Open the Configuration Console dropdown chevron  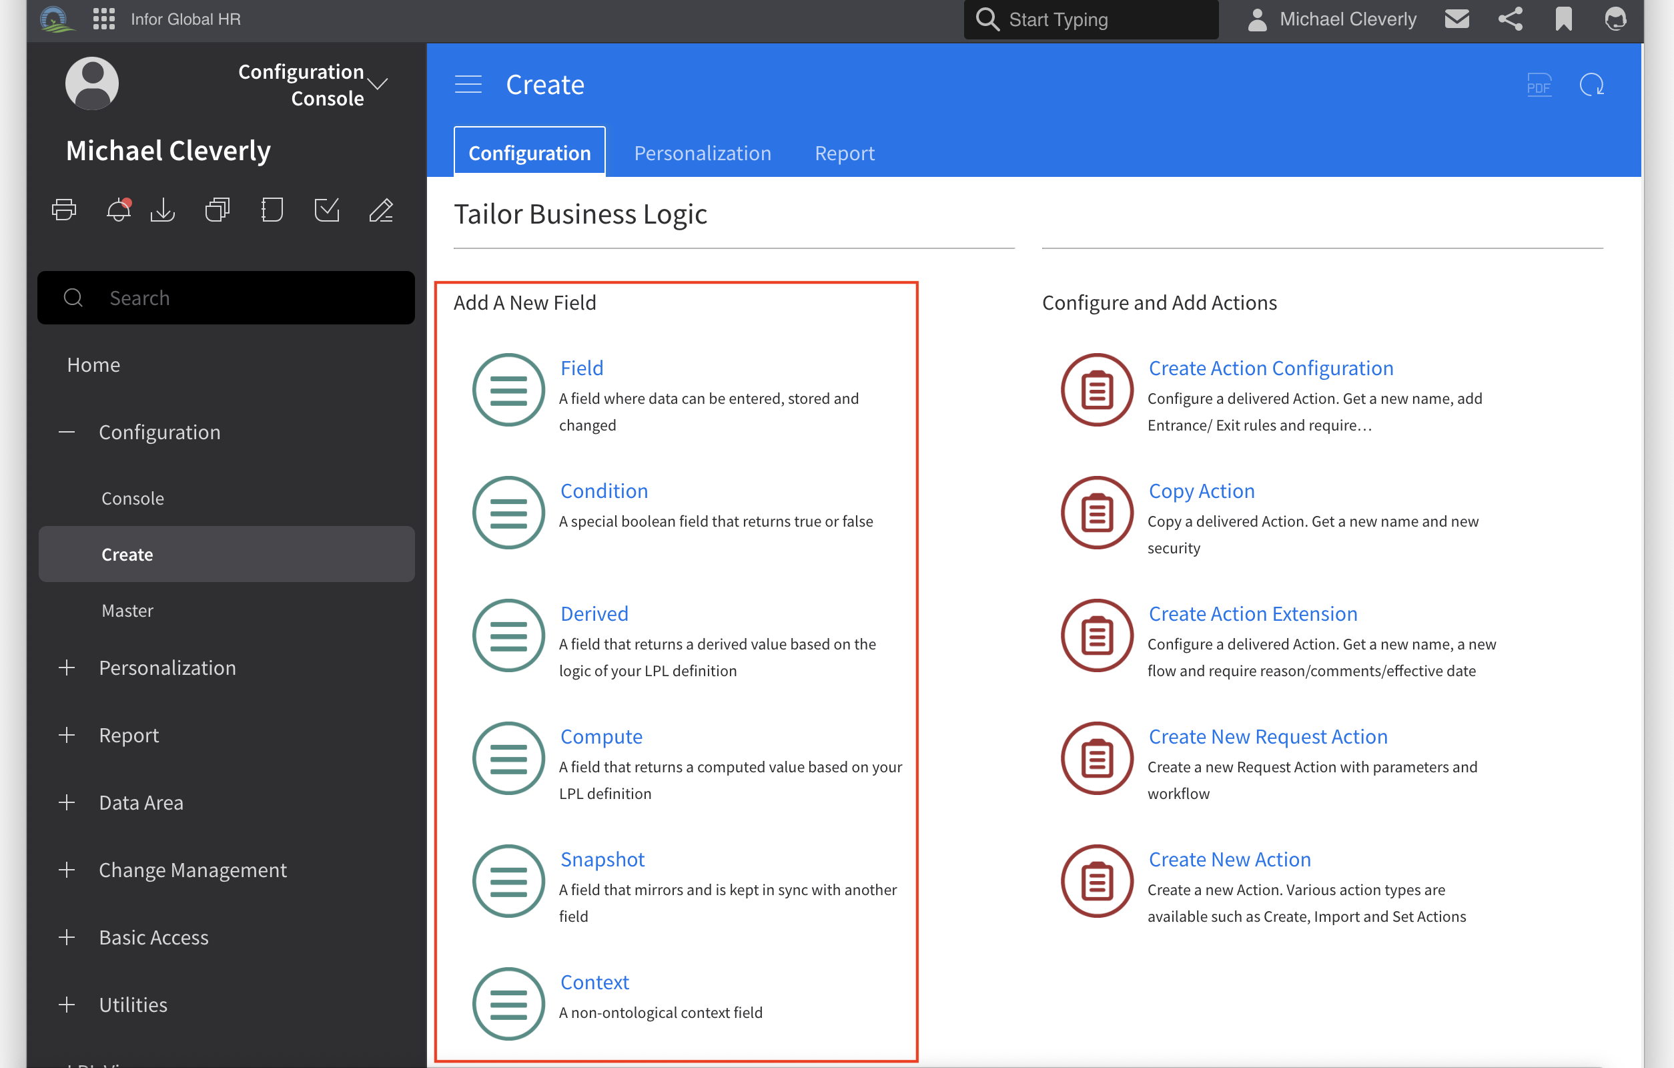(378, 84)
